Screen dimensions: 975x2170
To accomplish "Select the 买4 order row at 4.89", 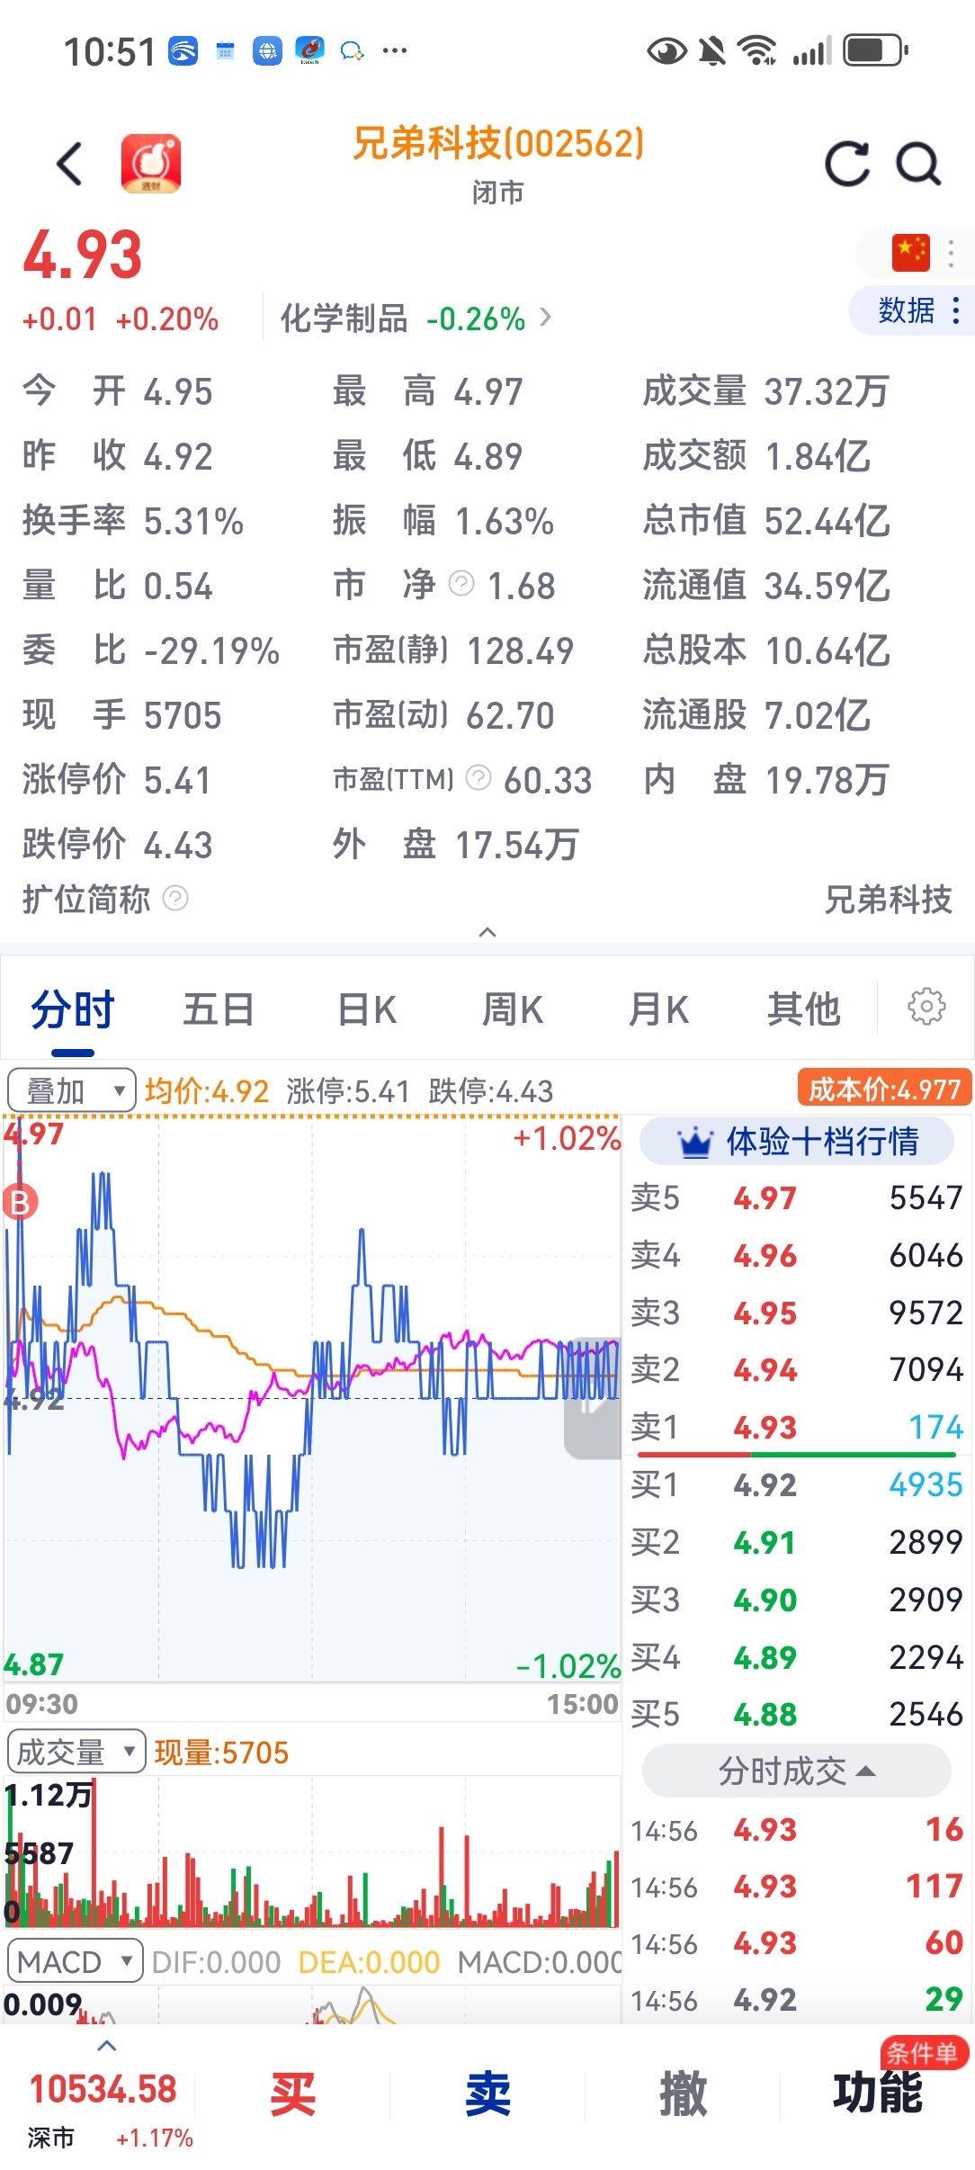I will pos(797,1657).
